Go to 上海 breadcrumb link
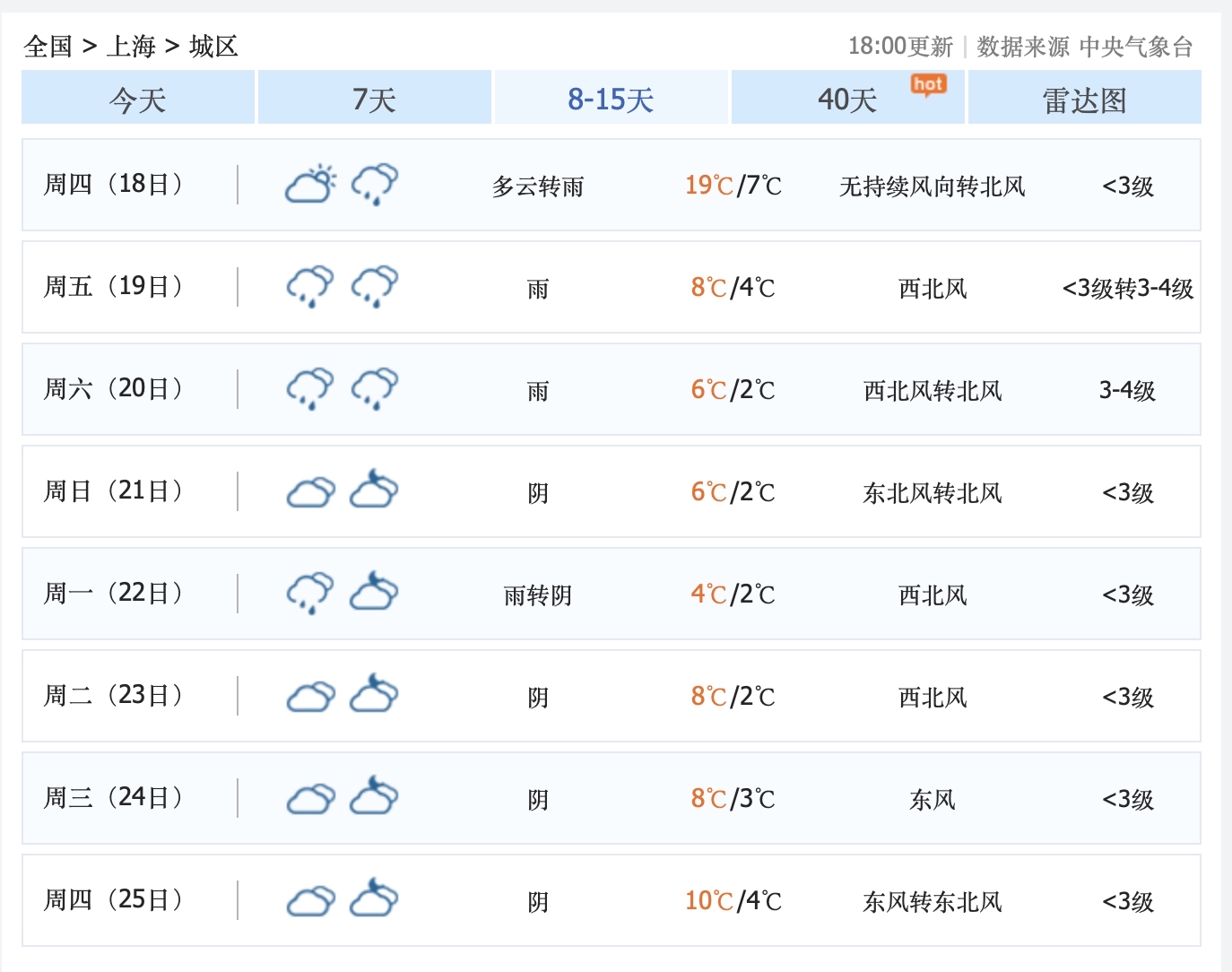 click(131, 46)
